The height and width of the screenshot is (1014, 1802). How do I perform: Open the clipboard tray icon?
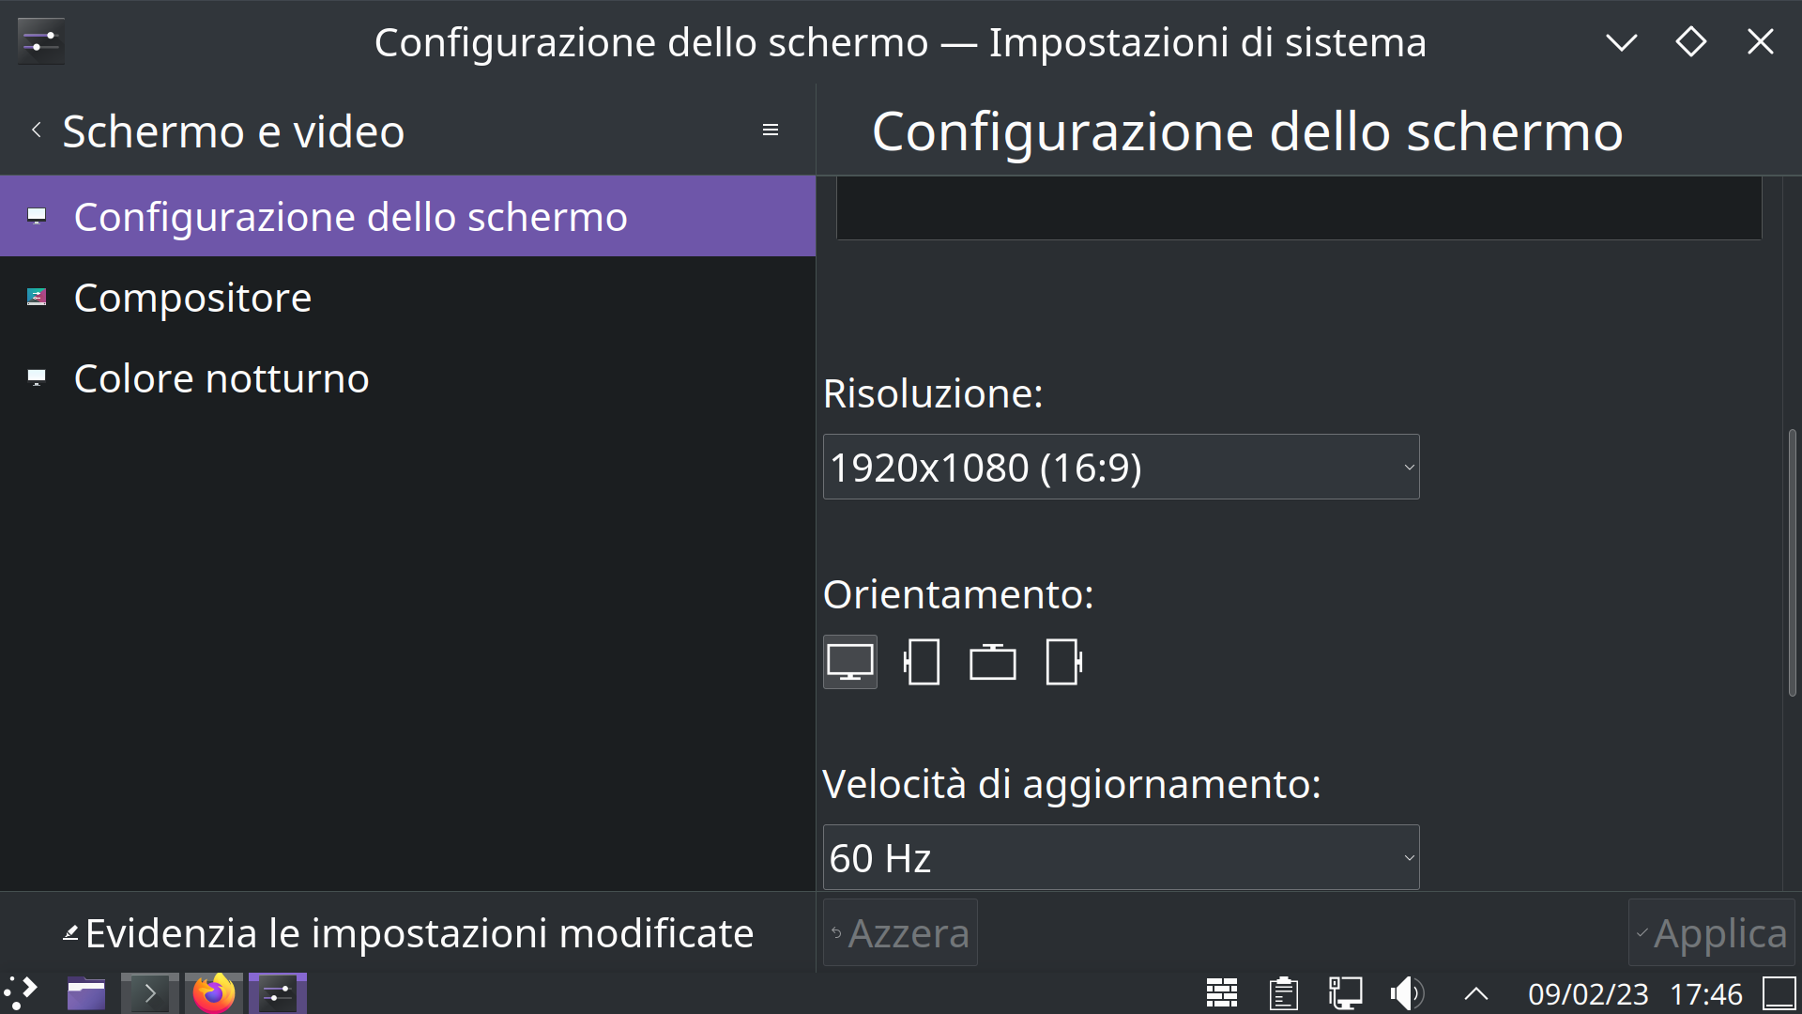[x=1283, y=993]
